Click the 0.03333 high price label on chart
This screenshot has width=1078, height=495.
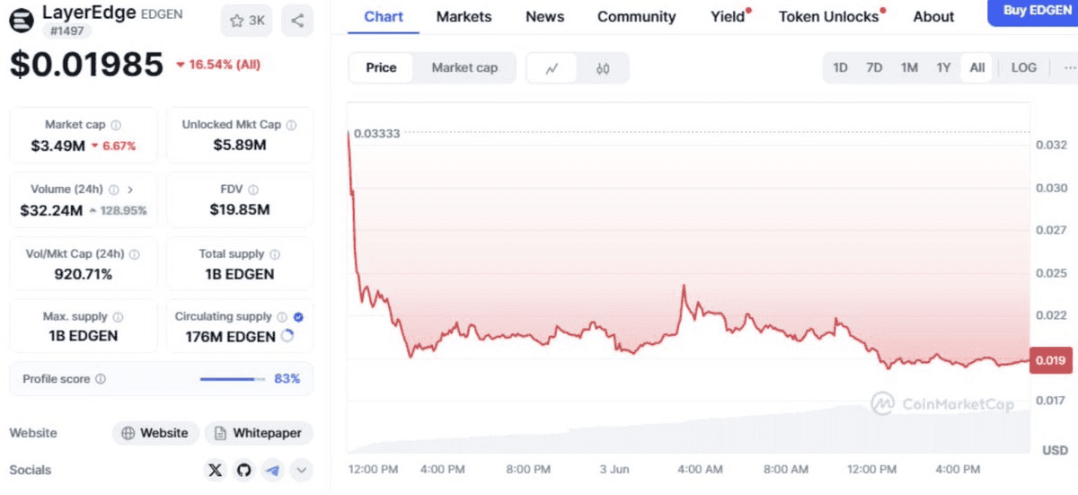[x=376, y=133]
